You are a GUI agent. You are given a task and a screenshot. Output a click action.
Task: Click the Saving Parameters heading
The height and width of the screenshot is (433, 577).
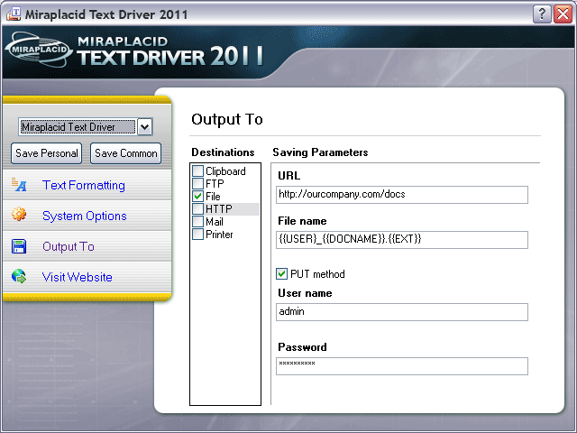pos(320,152)
